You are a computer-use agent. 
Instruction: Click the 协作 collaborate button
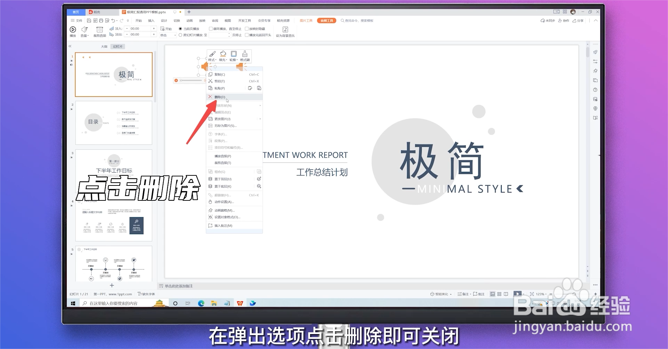564,21
